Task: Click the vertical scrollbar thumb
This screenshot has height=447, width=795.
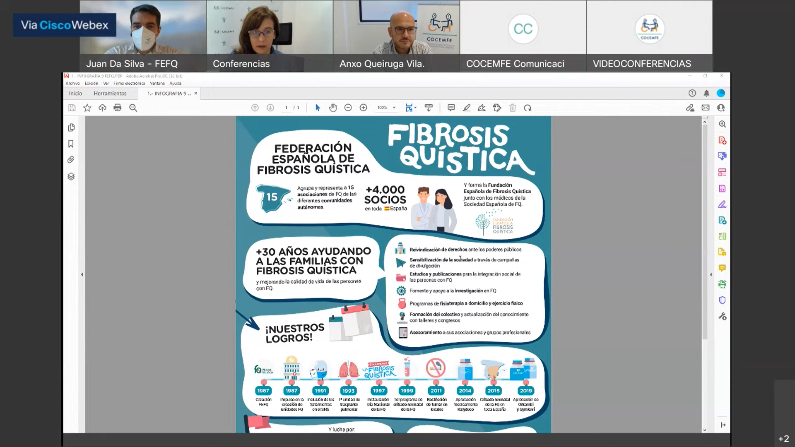Action: tap(705, 232)
